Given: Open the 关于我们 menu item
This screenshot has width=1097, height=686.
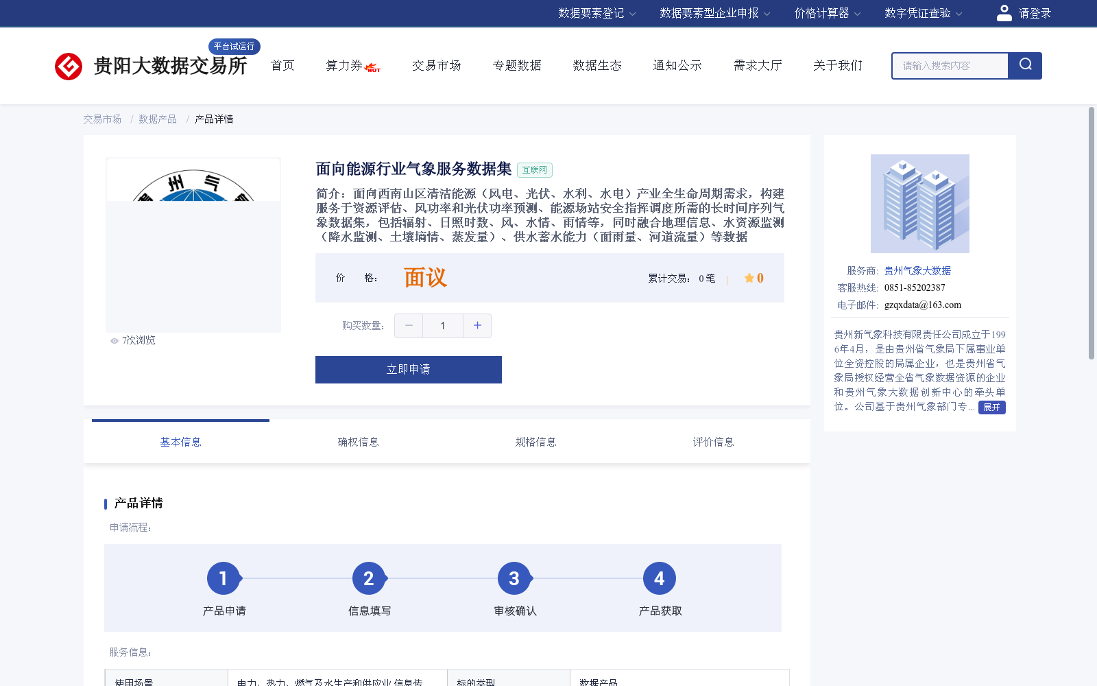Looking at the screenshot, I should (838, 65).
